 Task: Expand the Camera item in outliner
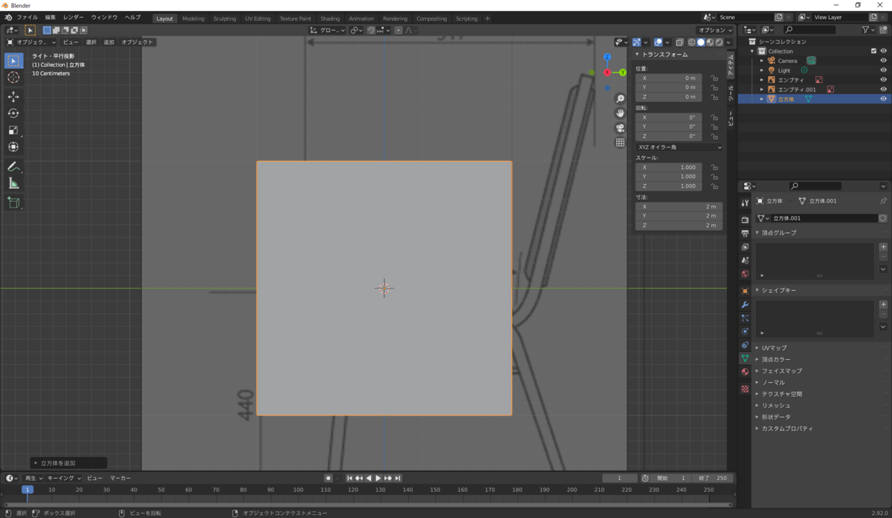[762, 61]
